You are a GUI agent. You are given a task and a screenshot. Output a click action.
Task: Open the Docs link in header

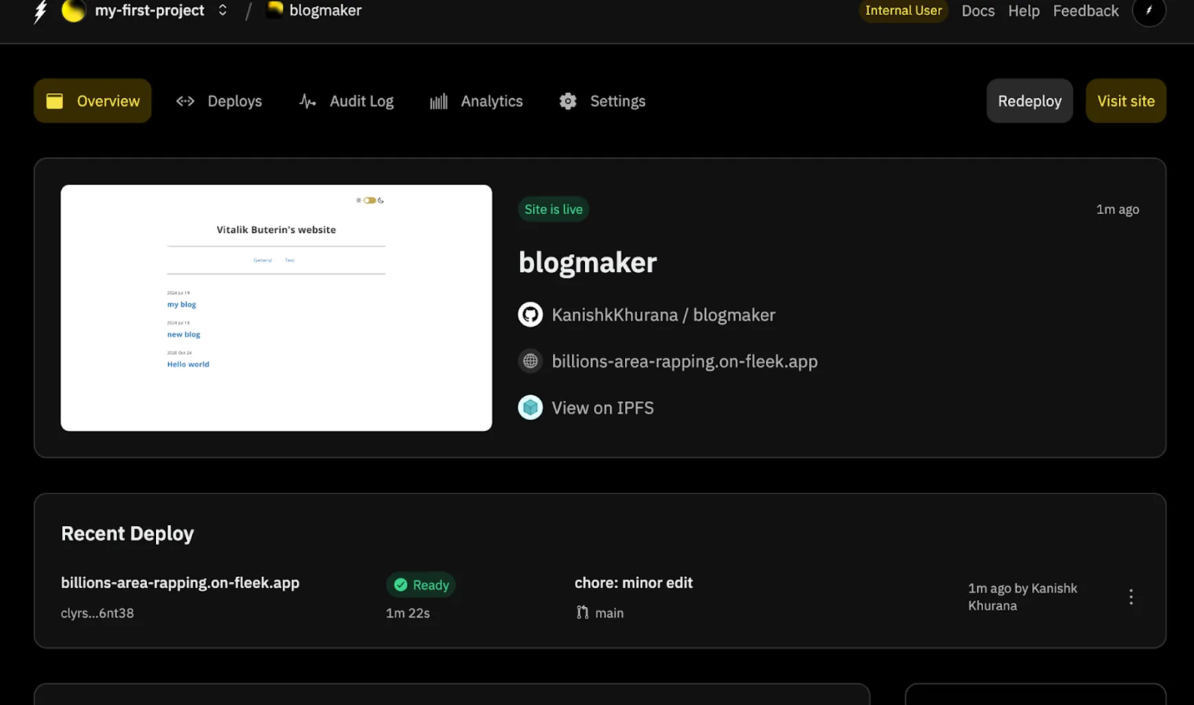(x=978, y=11)
